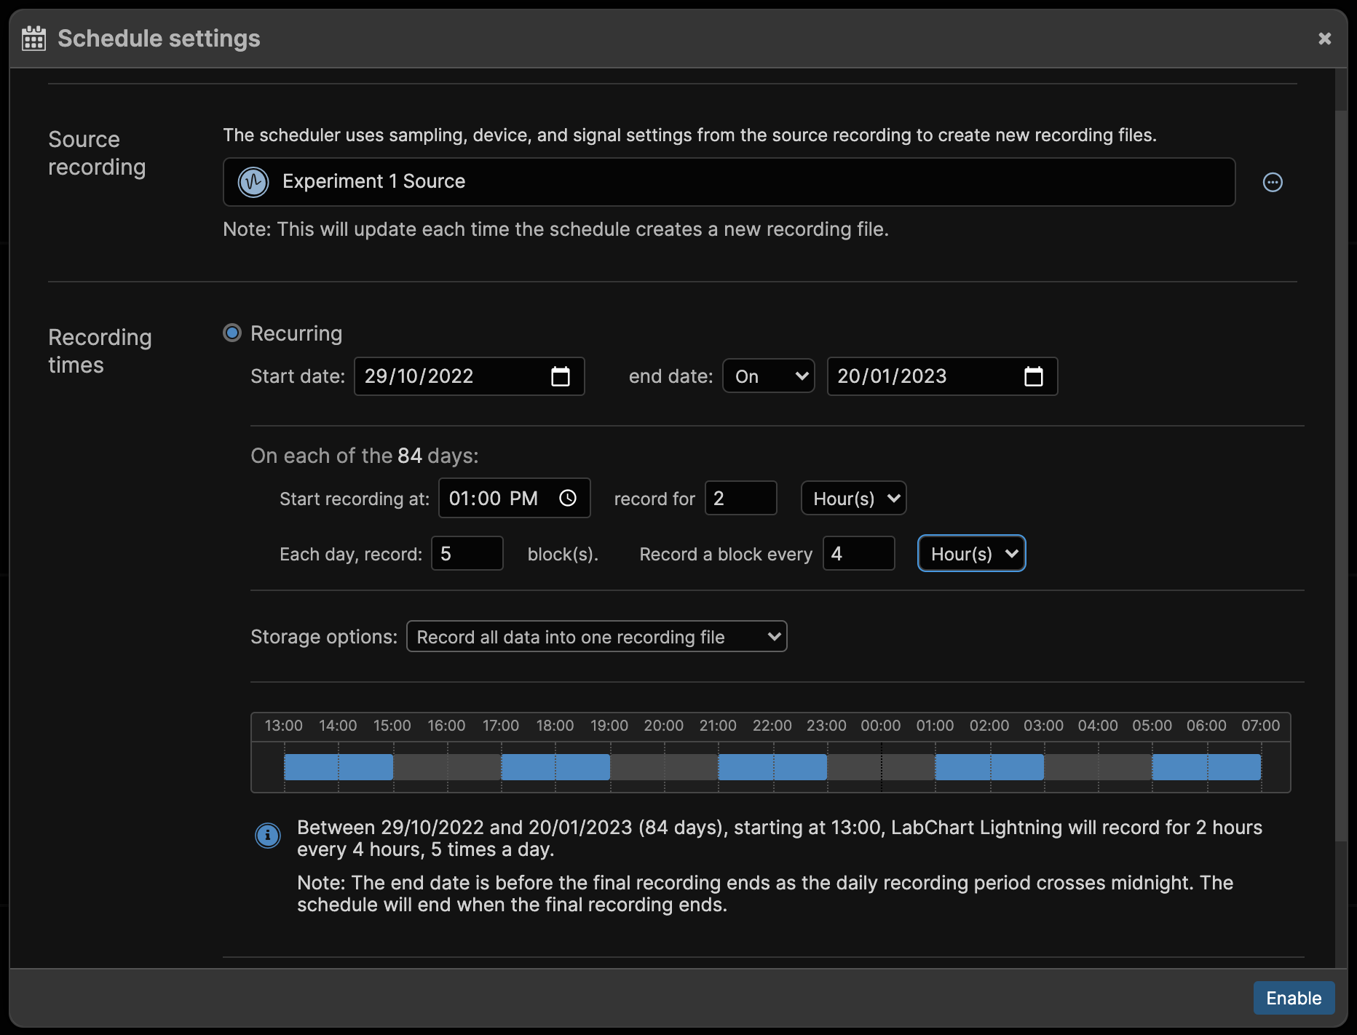Click the calendar icon in Start date field
1357x1035 pixels.
pos(560,376)
